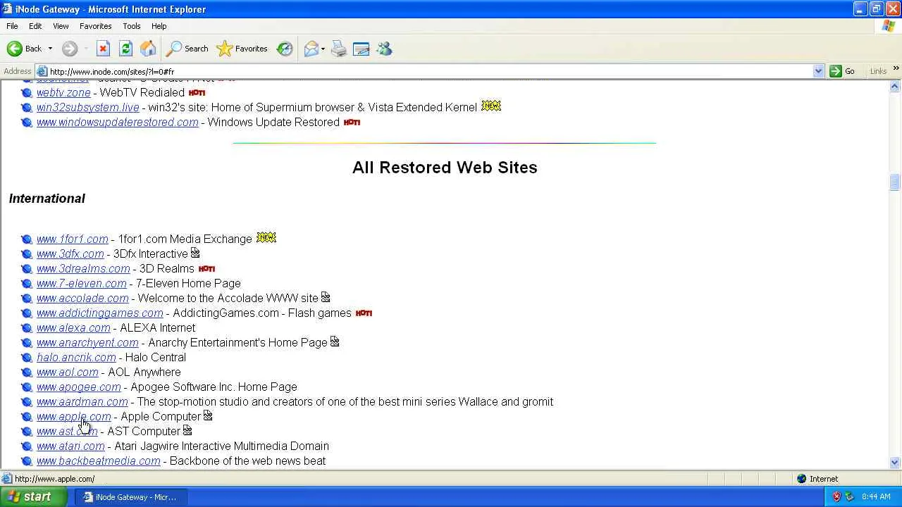The height and width of the screenshot is (507, 902).
Task: Click the HOT badge next to AddictingGames
Action: click(364, 313)
